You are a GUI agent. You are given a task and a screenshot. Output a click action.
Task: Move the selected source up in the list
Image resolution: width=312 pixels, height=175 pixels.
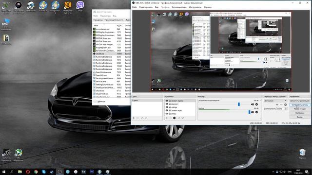pyautogui.click(x=179, y=118)
